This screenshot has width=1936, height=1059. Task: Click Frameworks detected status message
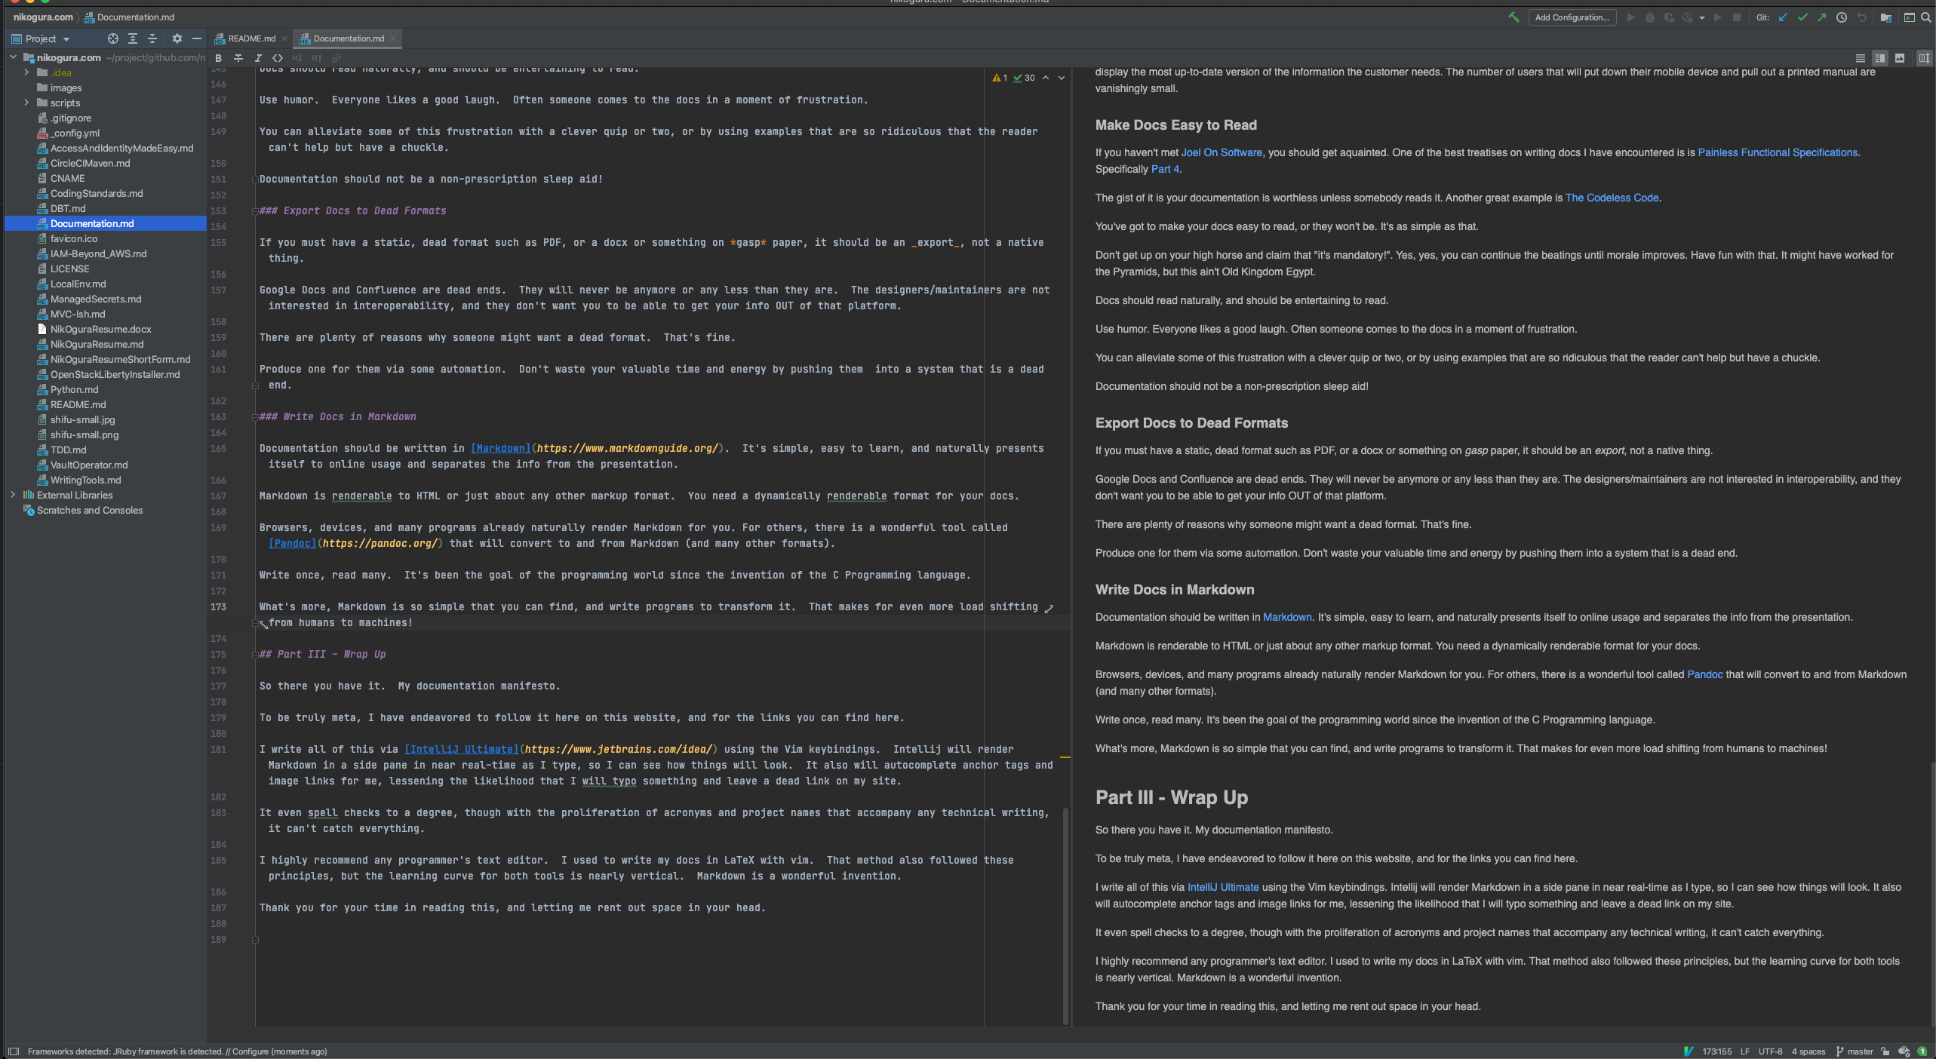tap(177, 1051)
